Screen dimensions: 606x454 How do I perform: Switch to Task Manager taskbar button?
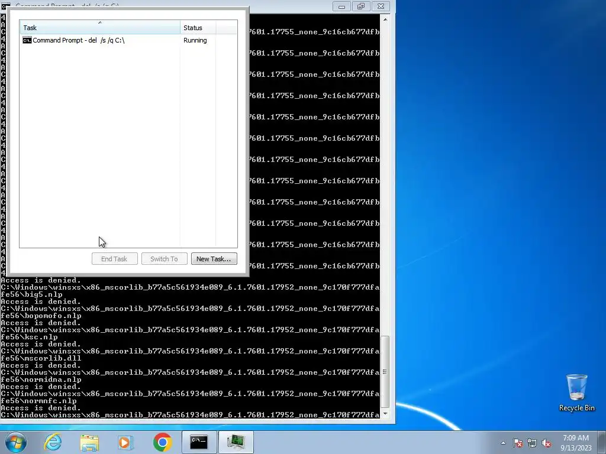236,442
